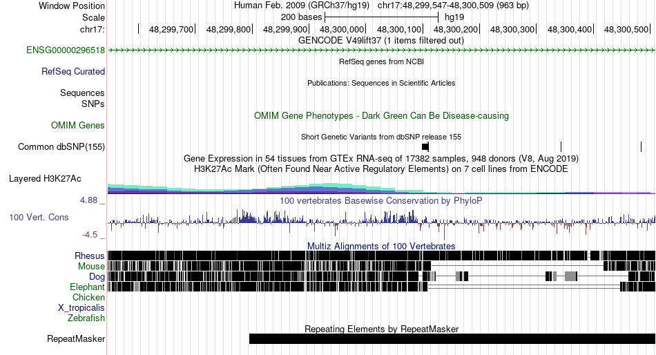Viewport: 656px width, 355px height.
Task: Click the 100 Vert. Cons label
Action: click(x=39, y=218)
